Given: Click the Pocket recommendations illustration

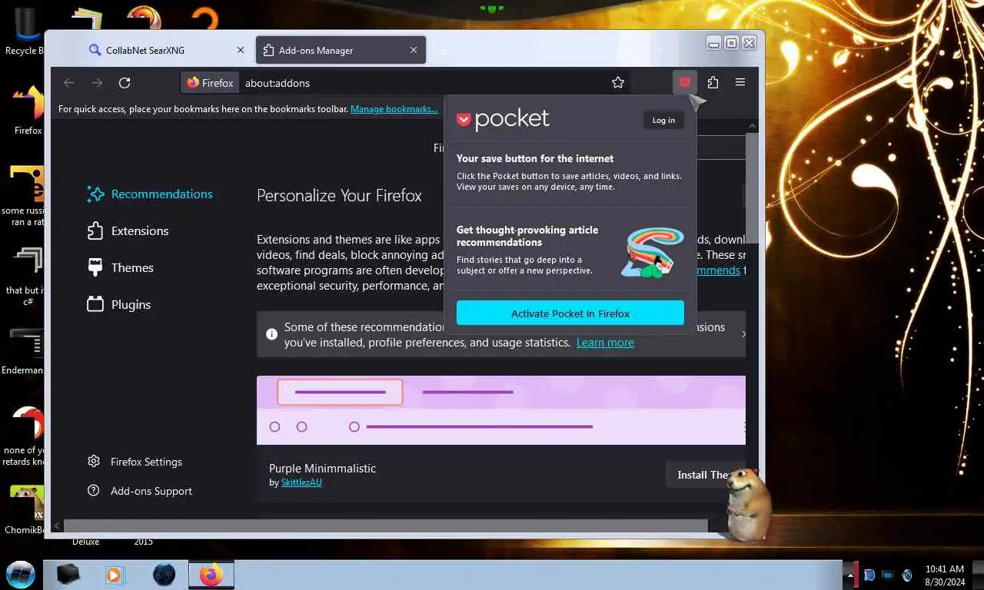Looking at the screenshot, I should 652,251.
